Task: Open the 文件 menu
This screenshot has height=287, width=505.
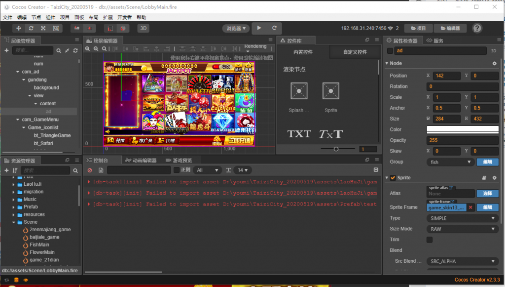Action: (x=8, y=17)
